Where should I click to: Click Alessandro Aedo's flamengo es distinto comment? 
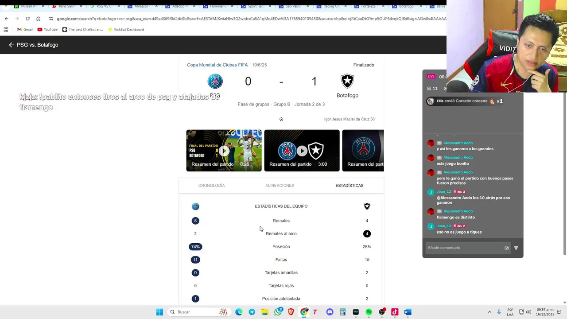tap(456, 217)
